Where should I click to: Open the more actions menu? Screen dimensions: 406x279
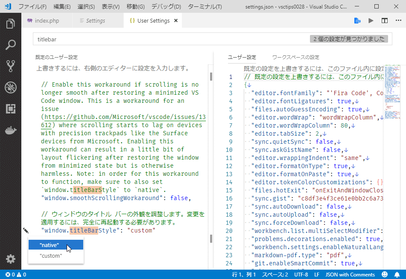click(398, 20)
